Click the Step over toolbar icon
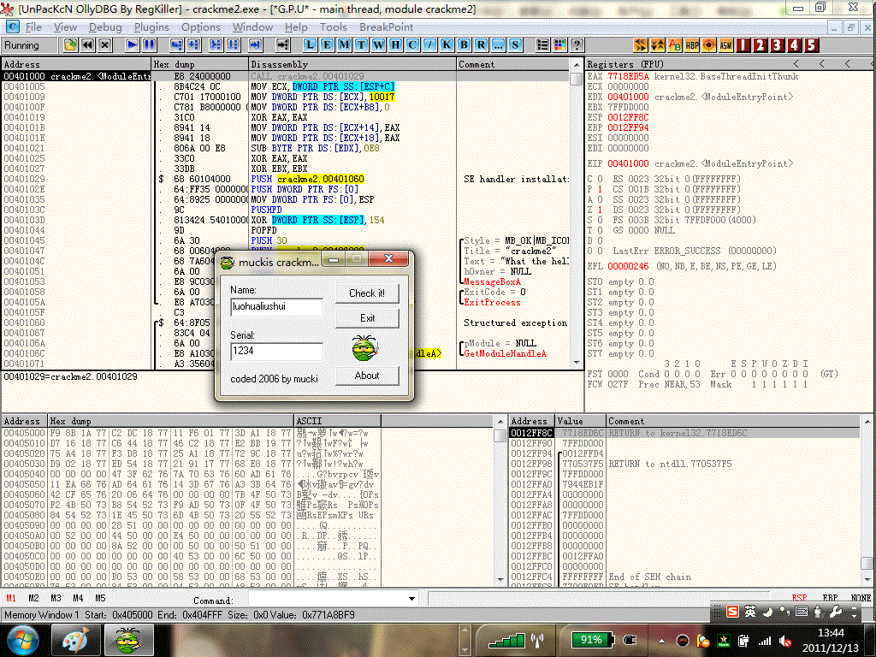 194,45
